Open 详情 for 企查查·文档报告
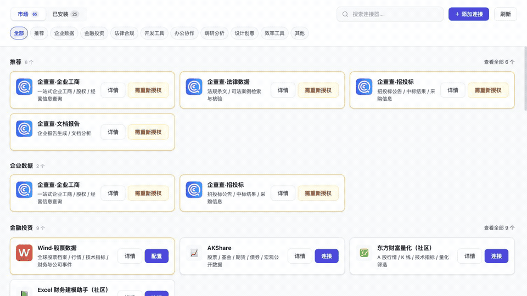Viewport: 527px width, 296px height. (113, 132)
